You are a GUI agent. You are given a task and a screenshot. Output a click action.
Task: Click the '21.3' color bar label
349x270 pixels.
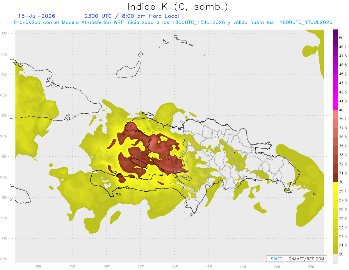[x=343, y=245]
